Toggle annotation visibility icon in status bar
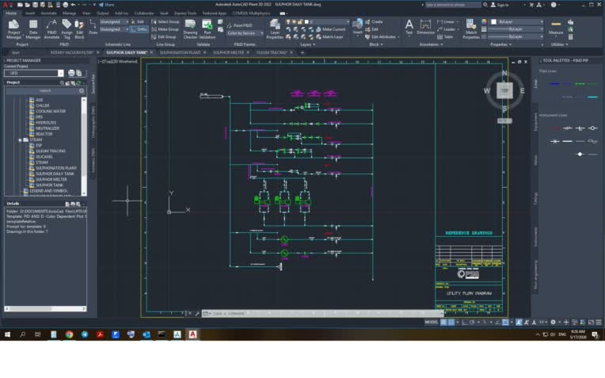This screenshot has width=605, height=378. coord(519,322)
